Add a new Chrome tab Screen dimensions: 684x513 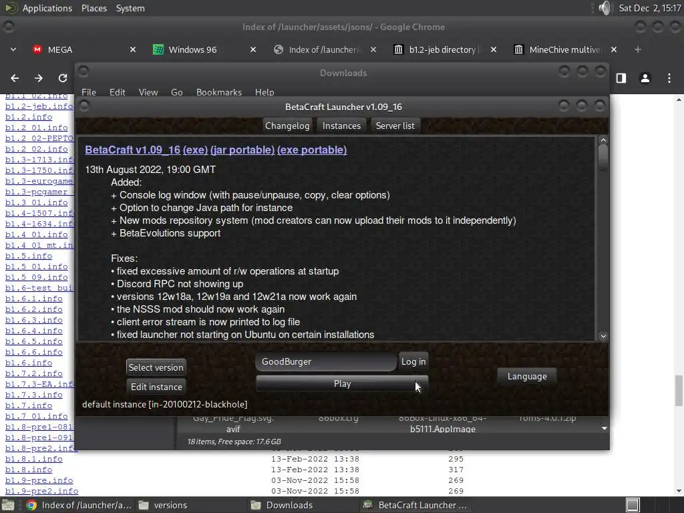[638, 49]
